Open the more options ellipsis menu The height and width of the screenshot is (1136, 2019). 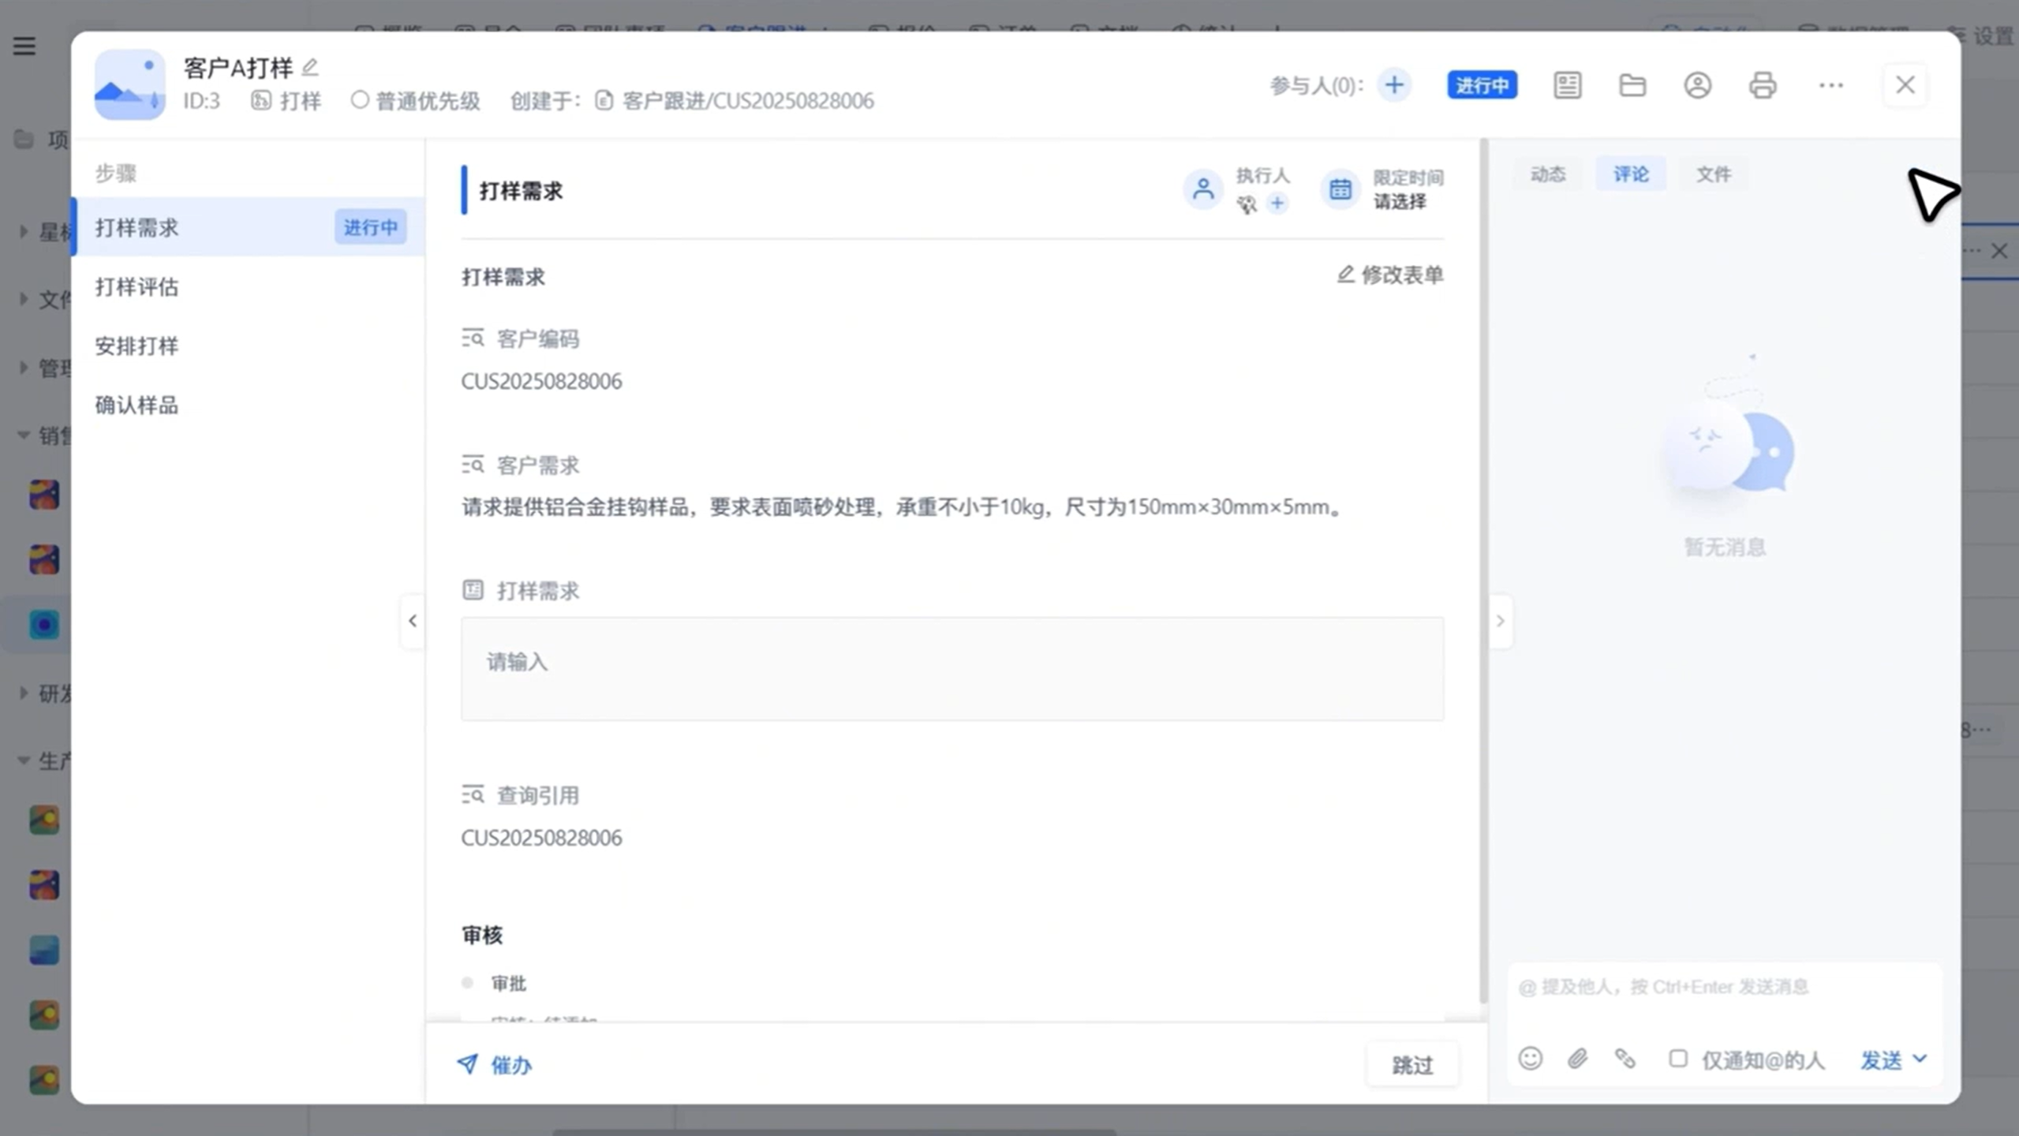[x=1830, y=85]
